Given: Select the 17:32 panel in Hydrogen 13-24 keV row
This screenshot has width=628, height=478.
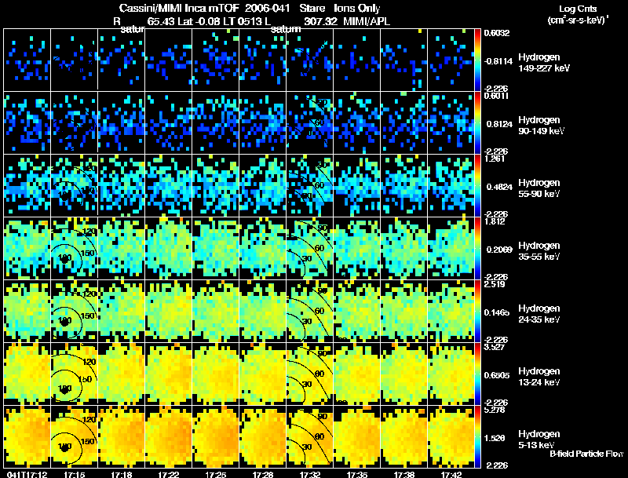Looking at the screenshot, I should coord(309,374).
